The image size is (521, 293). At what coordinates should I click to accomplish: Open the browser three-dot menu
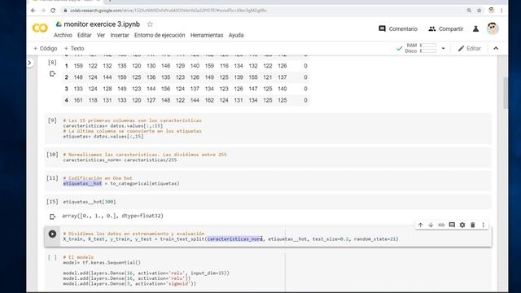(x=501, y=11)
